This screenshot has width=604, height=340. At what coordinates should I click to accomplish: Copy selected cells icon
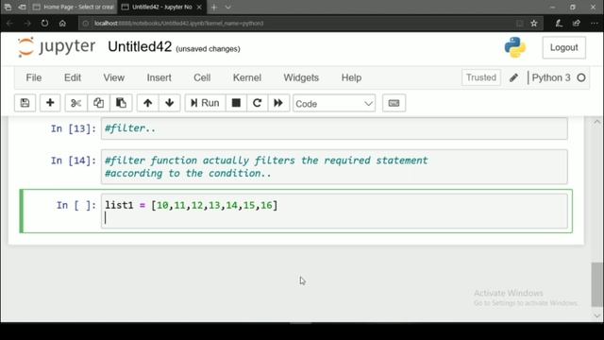(98, 103)
